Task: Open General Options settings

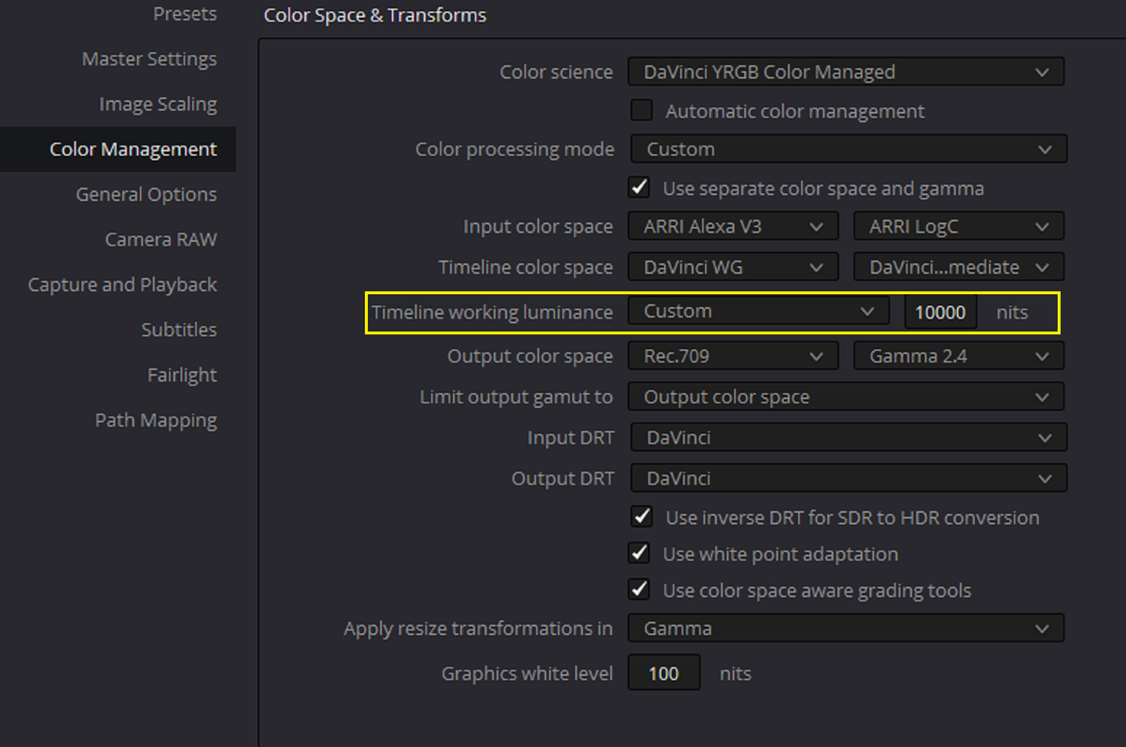Action: pos(147,194)
